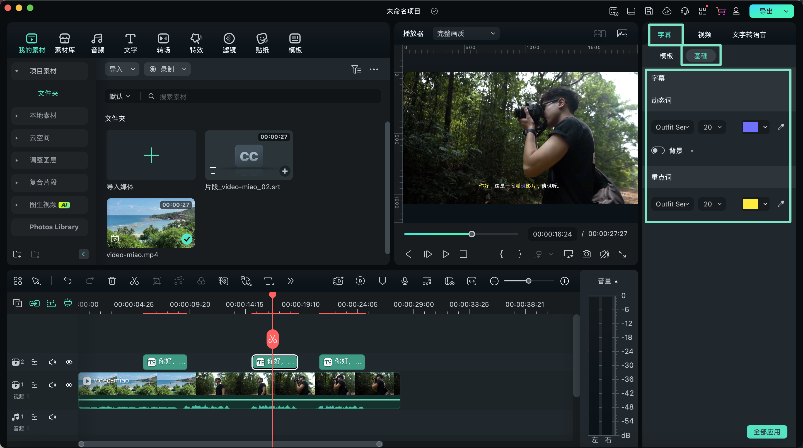This screenshot has width=803, height=448.
Task: Click the player progress slider handle
Action: click(472, 234)
